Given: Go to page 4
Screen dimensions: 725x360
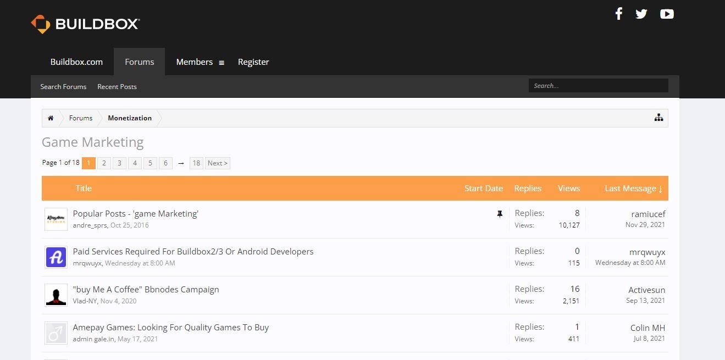Looking at the screenshot, I should [135, 163].
